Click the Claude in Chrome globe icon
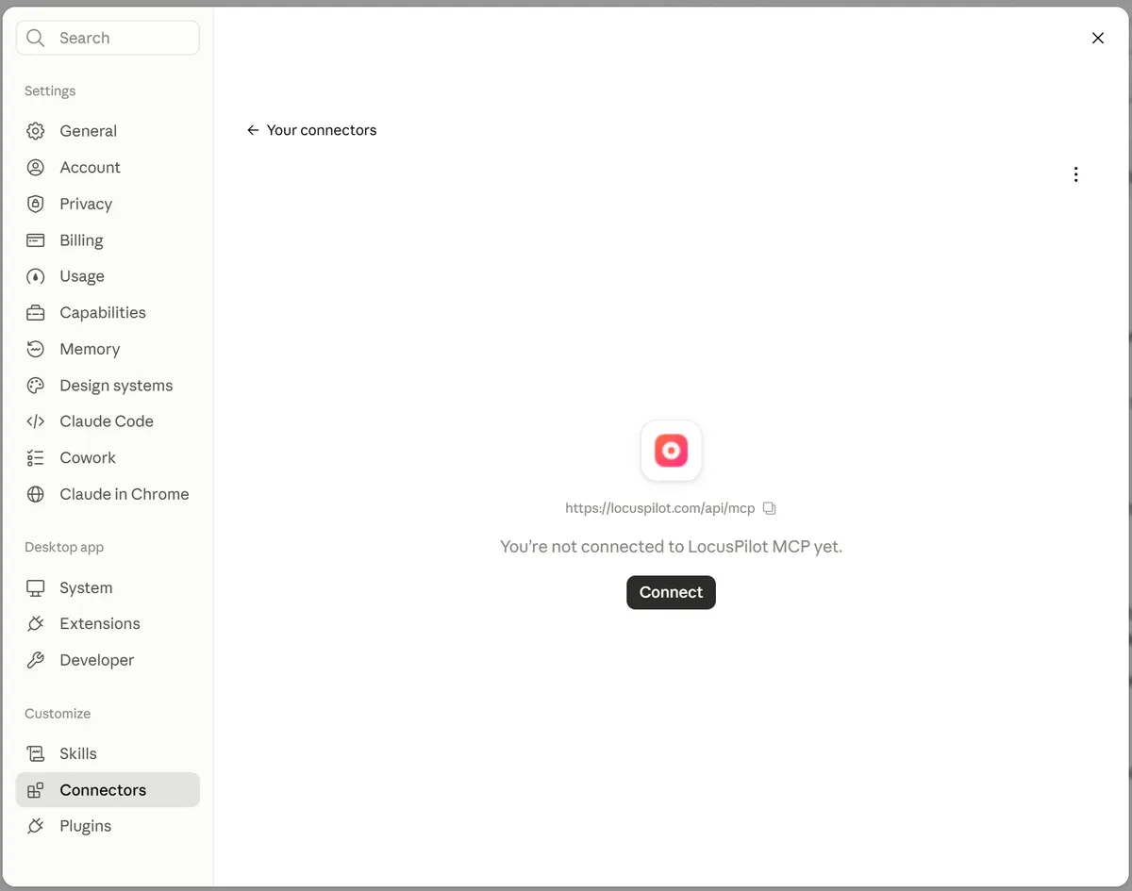The height and width of the screenshot is (891, 1132). tap(36, 494)
